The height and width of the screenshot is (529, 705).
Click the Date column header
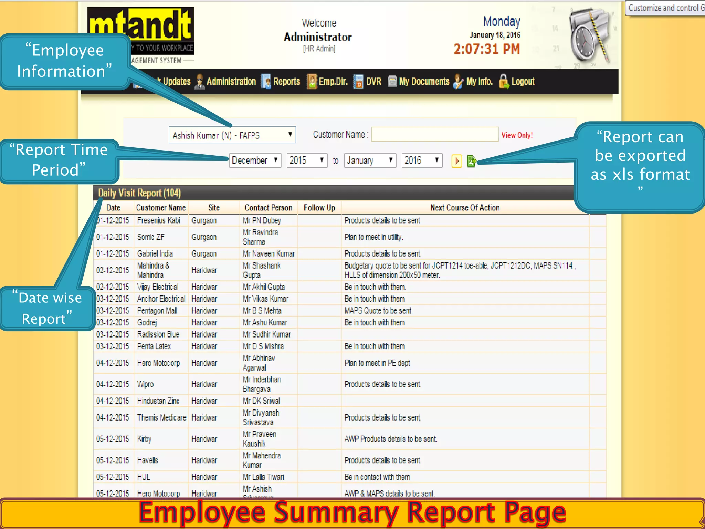114,208
